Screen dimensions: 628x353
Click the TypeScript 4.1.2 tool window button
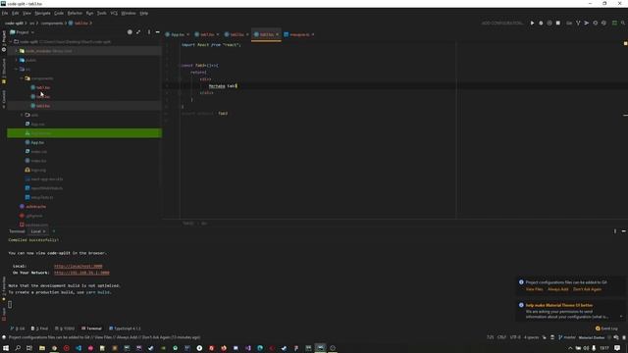[125, 328]
